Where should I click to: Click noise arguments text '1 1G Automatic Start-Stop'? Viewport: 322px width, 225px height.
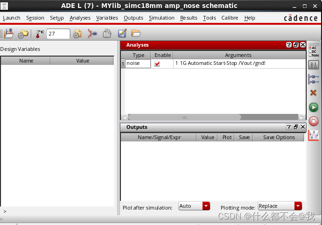tap(206, 63)
